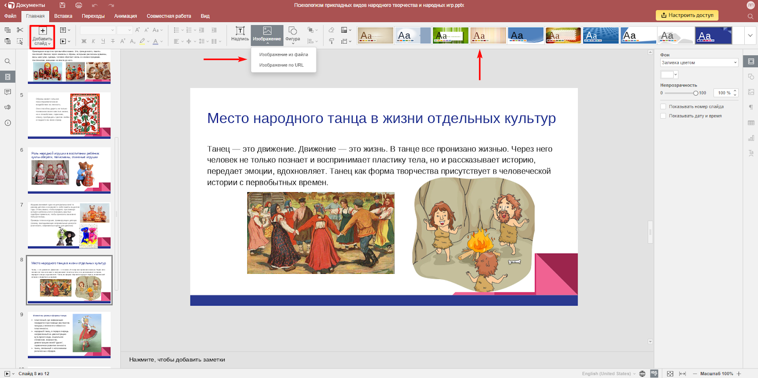
Task: Open the About info icon in left sidebar
Action: tap(8, 123)
